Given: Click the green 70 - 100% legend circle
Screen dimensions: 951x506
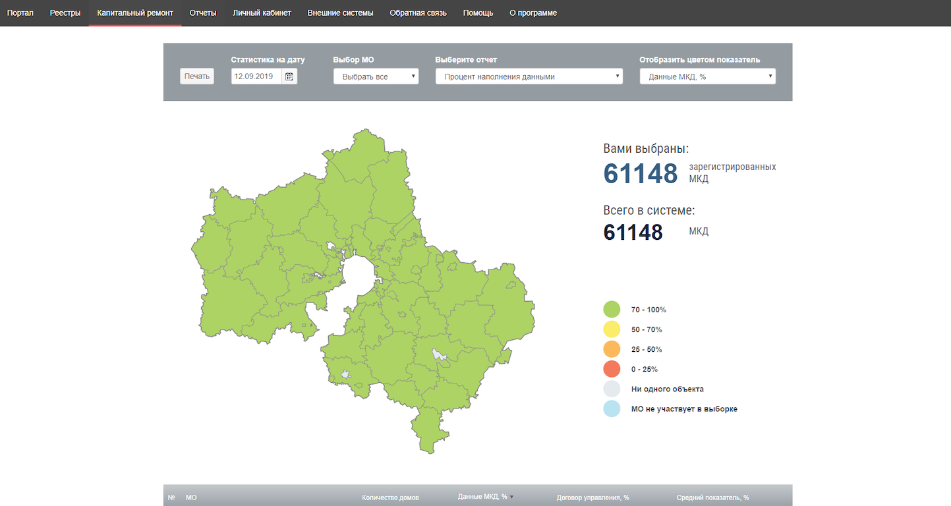Looking at the screenshot, I should (612, 310).
